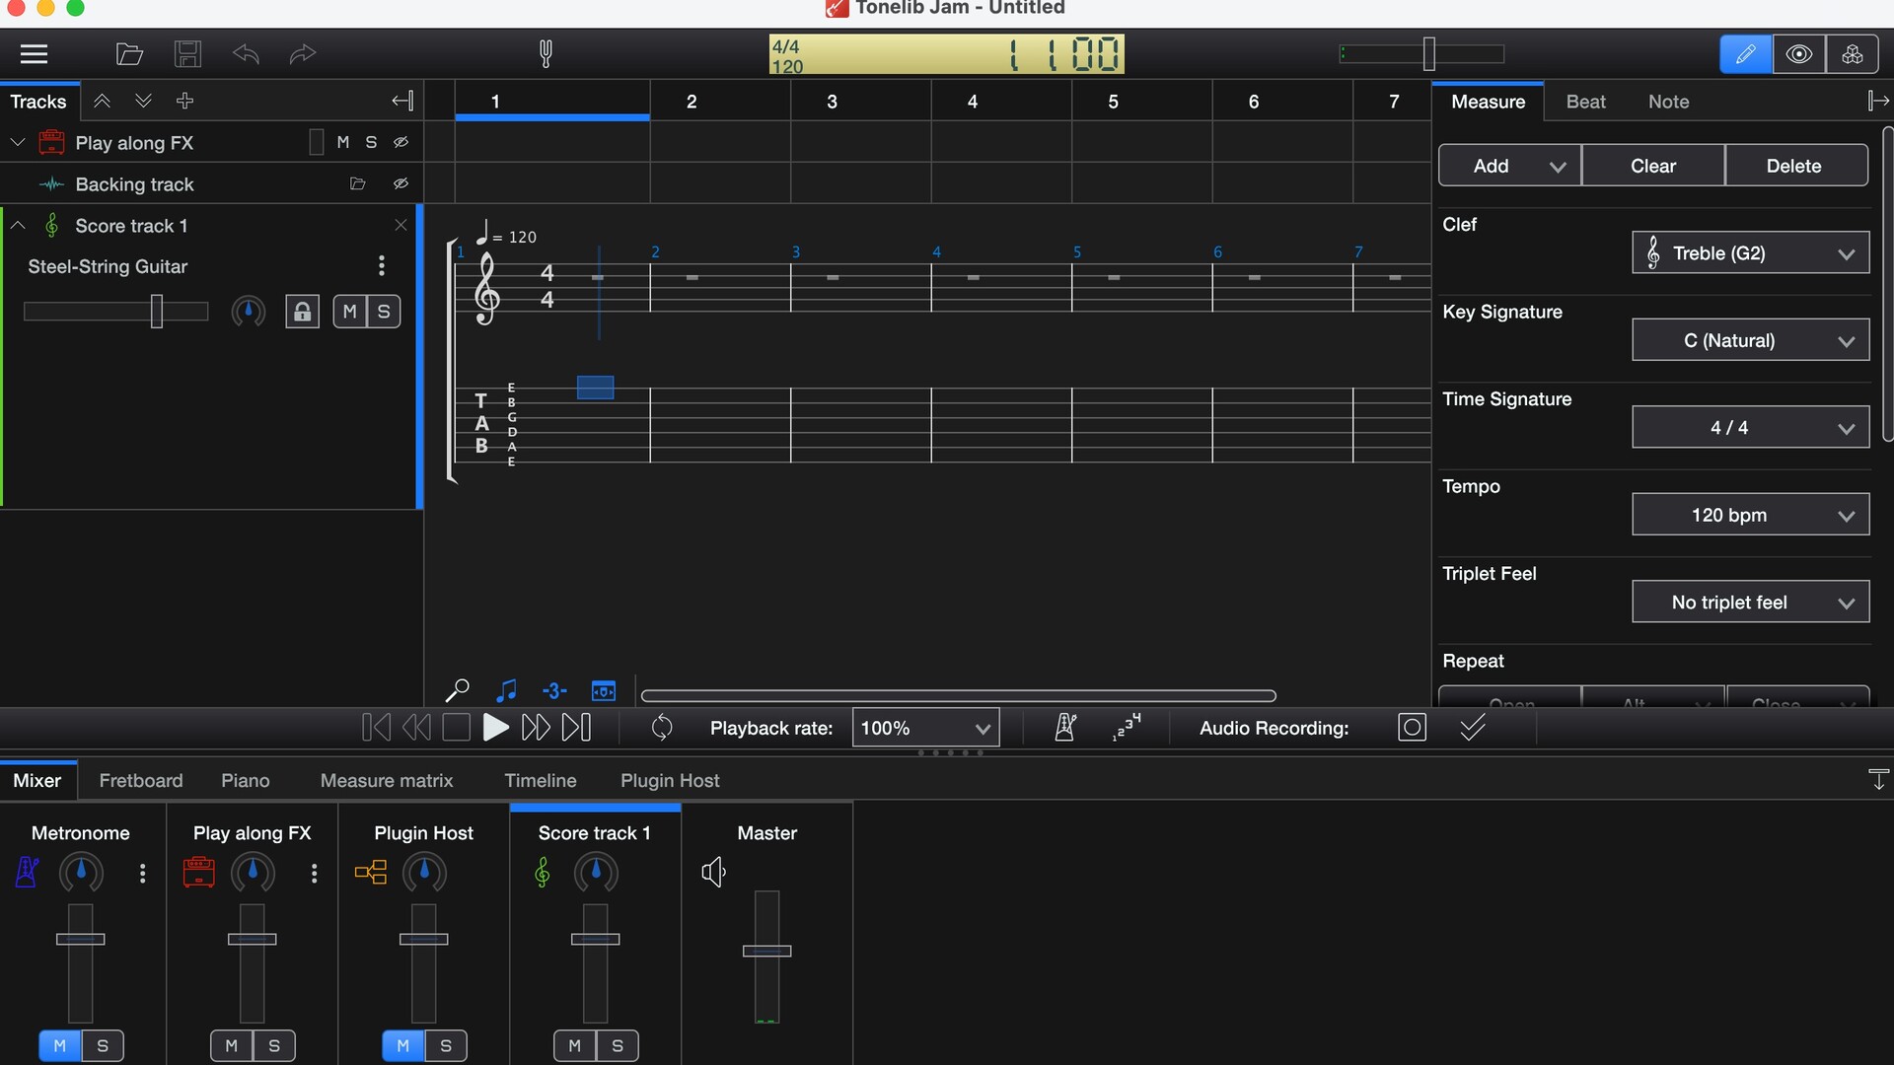This screenshot has height=1065, width=1894.
Task: Click the Clear measure button
Action: click(x=1653, y=166)
